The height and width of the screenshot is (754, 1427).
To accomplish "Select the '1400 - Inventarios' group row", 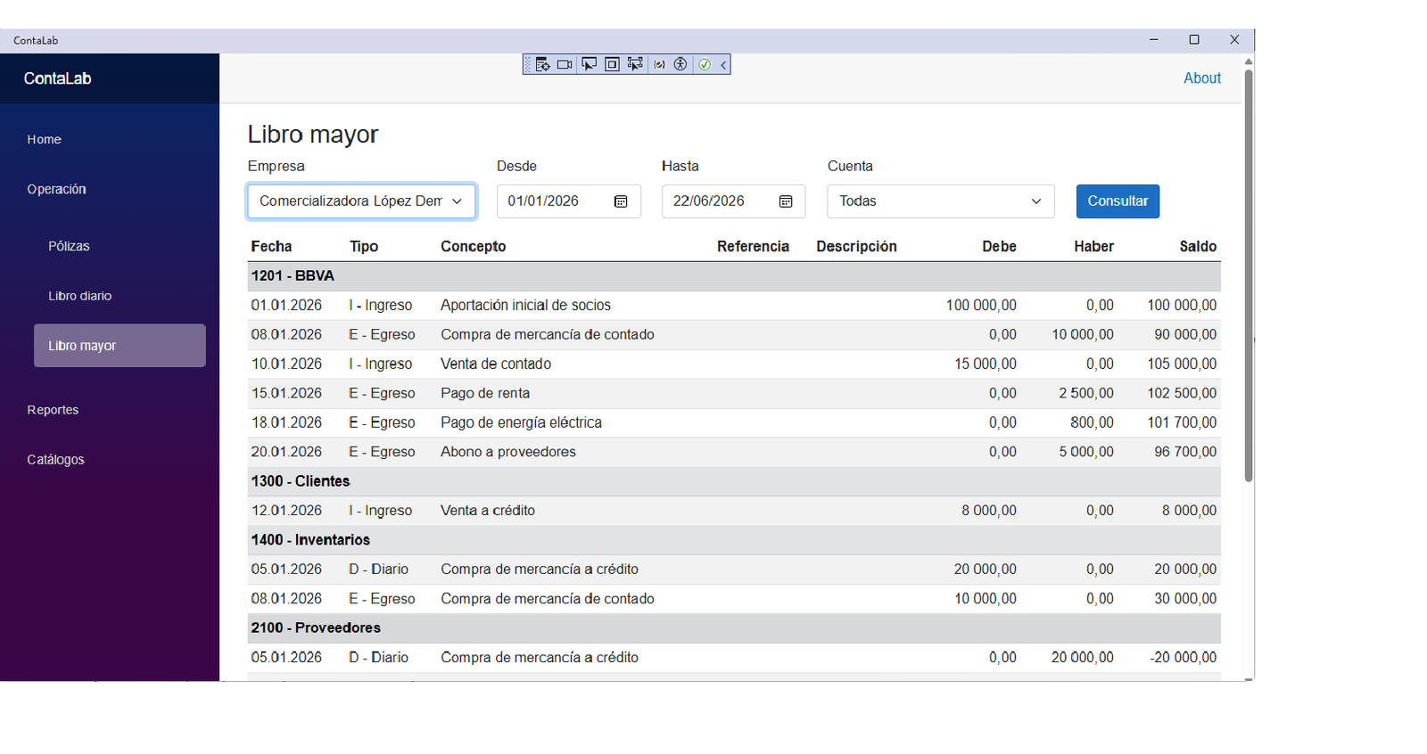I will pos(734,540).
